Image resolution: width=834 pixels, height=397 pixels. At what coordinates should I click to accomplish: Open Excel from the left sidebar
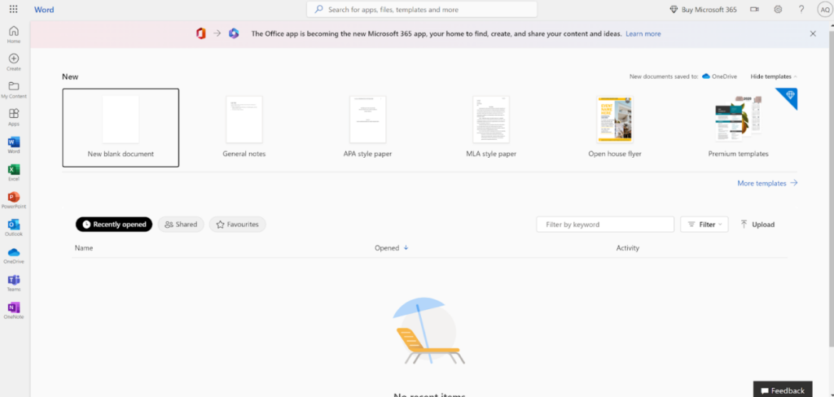point(13,172)
